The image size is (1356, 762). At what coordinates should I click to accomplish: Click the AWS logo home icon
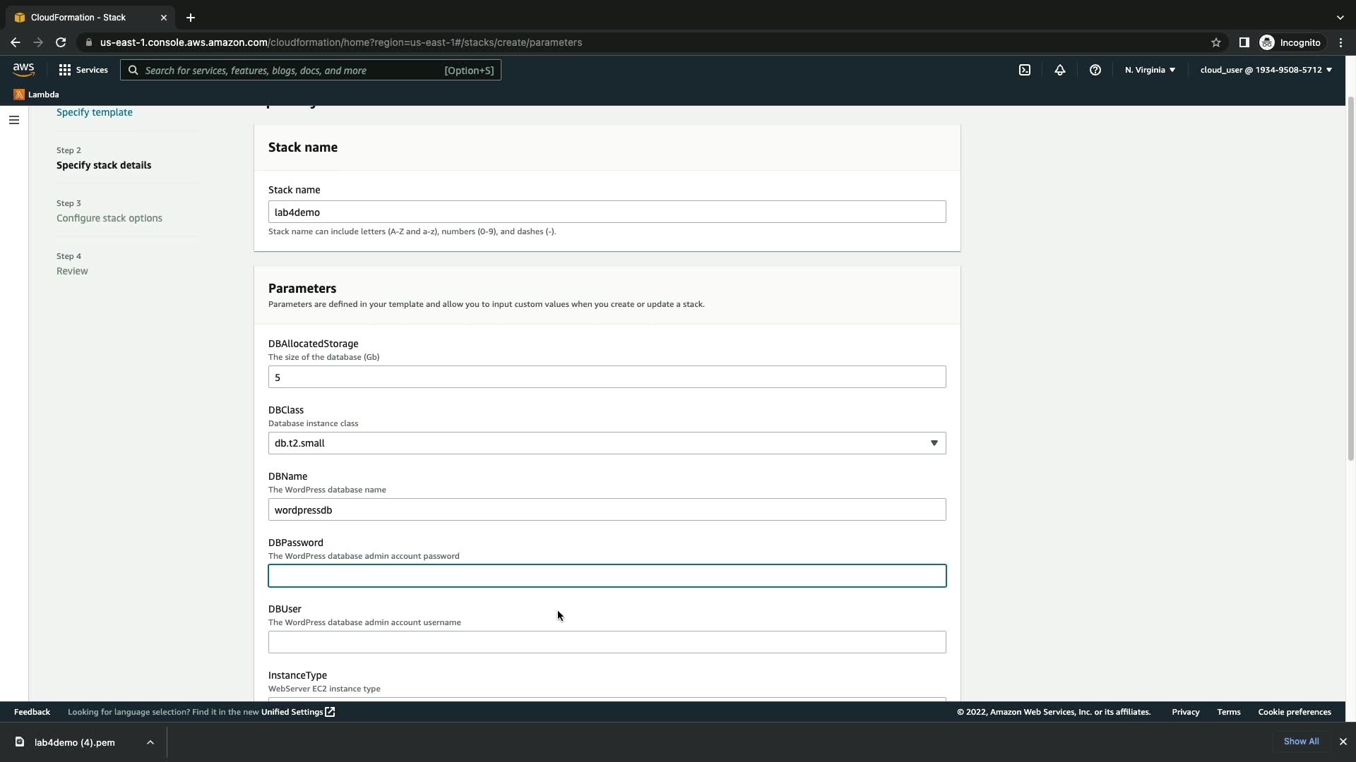23,69
